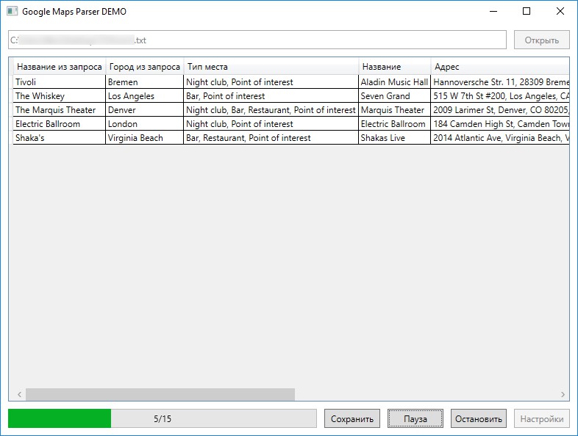Select the Marquis Theater result name cell
The height and width of the screenshot is (436, 578).
coord(394,109)
